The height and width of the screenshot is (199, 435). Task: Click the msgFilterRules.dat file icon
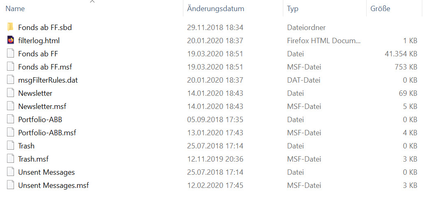10,80
